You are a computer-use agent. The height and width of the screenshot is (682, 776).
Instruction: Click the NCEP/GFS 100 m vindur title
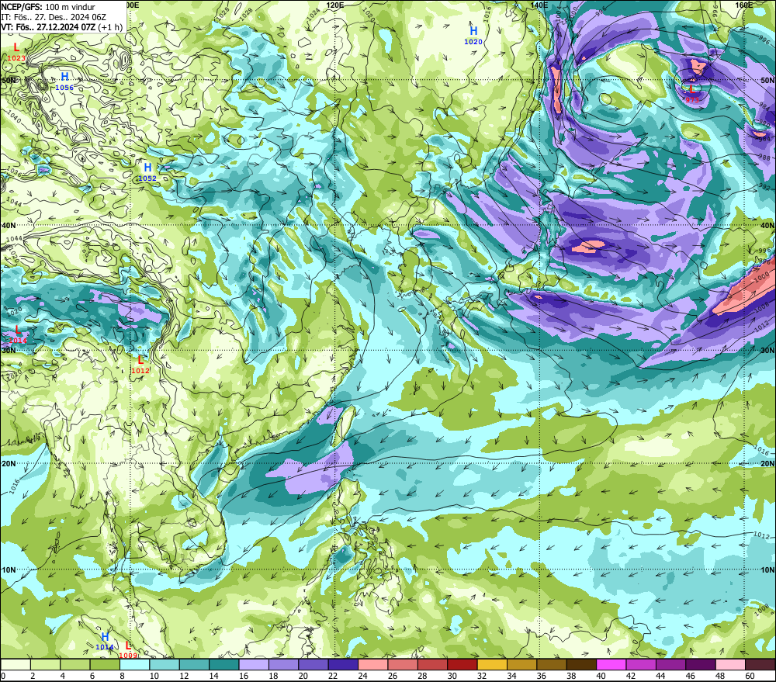point(48,7)
